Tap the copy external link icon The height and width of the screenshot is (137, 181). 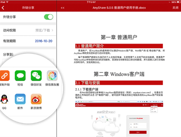coord(4,76)
